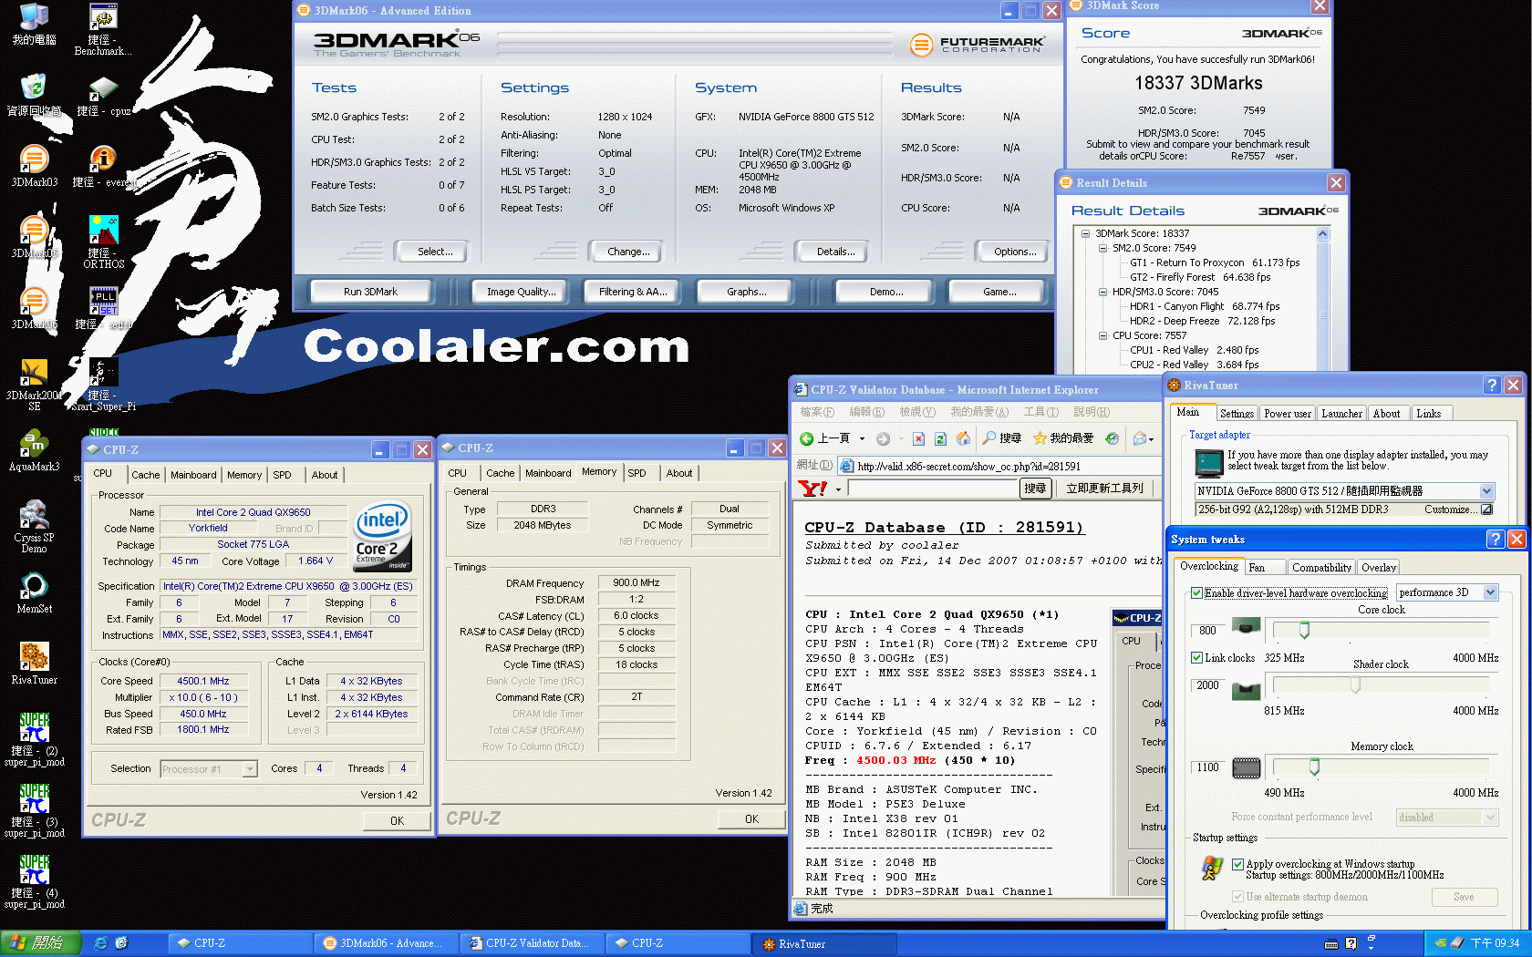The height and width of the screenshot is (957, 1532).
Task: Click the Image Quality button
Action: coord(521,292)
